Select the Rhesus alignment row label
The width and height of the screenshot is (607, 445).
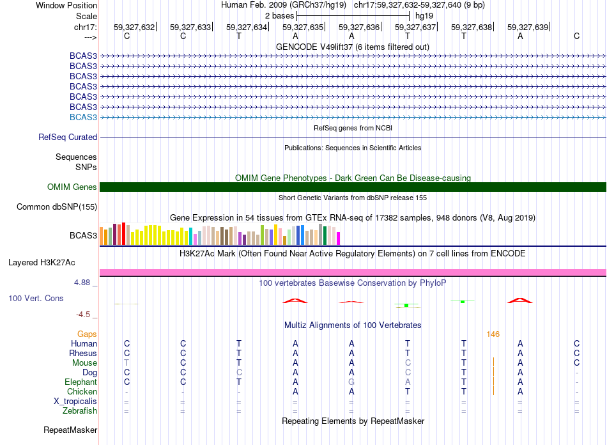83,353
